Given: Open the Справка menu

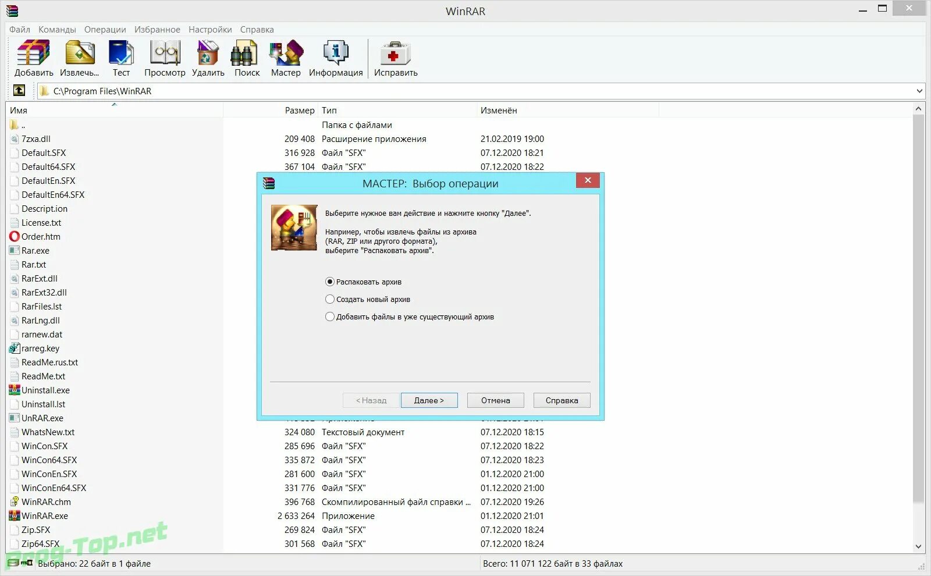Looking at the screenshot, I should point(257,30).
